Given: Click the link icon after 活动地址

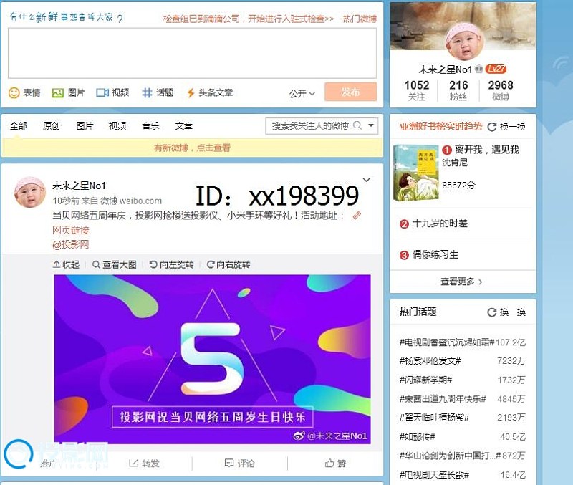Looking at the screenshot, I should (x=357, y=216).
